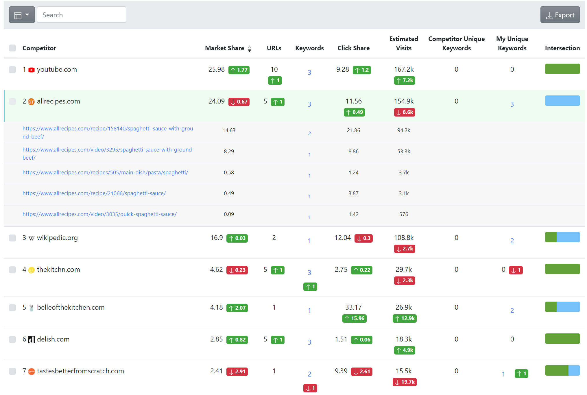Screen dimensions: 587x395
Task: Click the Click Share column header
Action: (353, 48)
